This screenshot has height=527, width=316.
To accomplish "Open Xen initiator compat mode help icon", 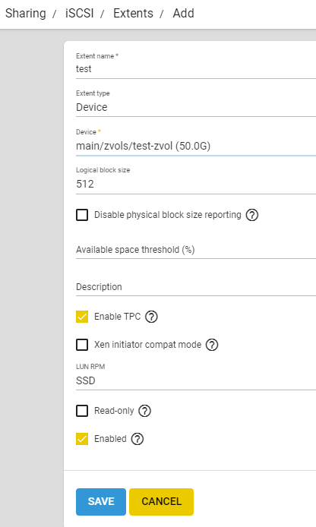I will click(212, 345).
